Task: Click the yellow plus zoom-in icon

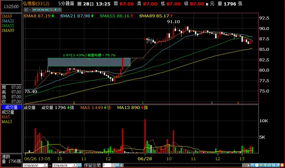Action: click(265, 165)
